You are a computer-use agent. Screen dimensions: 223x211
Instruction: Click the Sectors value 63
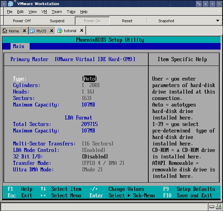[87, 98]
